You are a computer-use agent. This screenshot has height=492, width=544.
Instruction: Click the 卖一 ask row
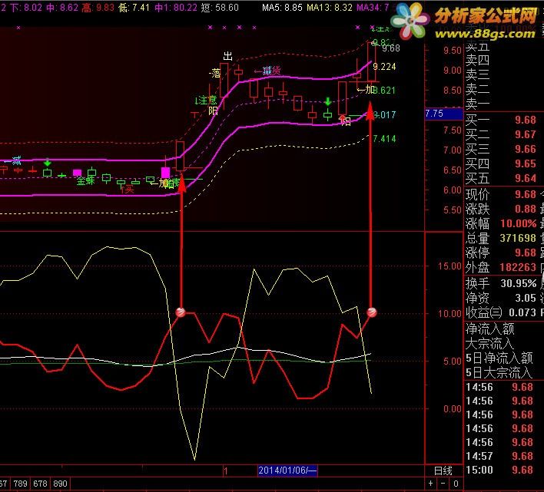[x=477, y=104]
